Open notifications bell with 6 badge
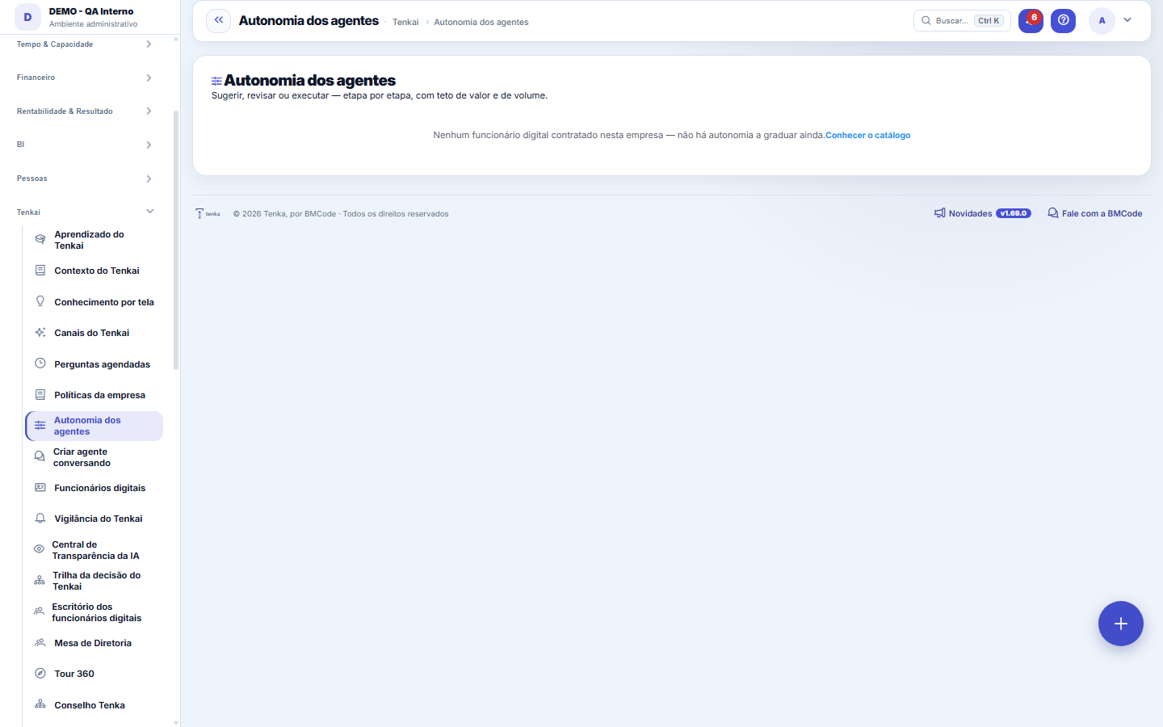This screenshot has height=727, width=1163. click(1031, 20)
